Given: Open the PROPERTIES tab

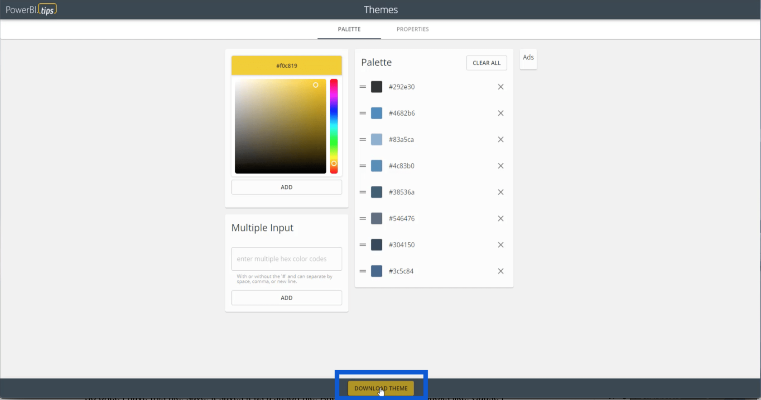Looking at the screenshot, I should tap(413, 29).
